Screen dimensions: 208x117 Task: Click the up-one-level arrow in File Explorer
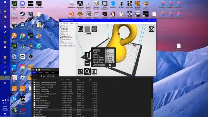(x=41, y=76)
